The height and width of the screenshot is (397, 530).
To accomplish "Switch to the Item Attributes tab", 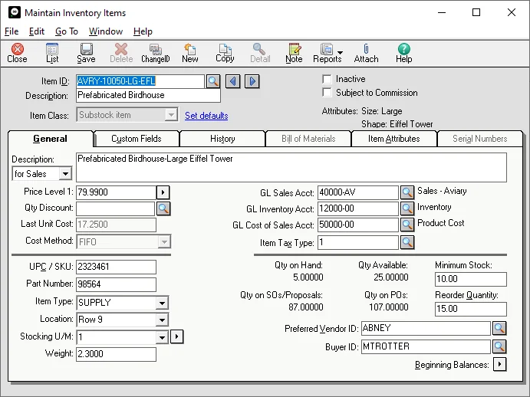I will point(393,139).
